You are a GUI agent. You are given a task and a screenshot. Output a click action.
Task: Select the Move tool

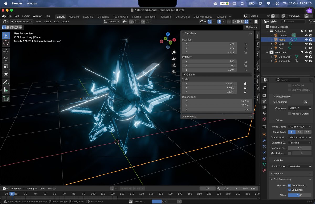6,52
